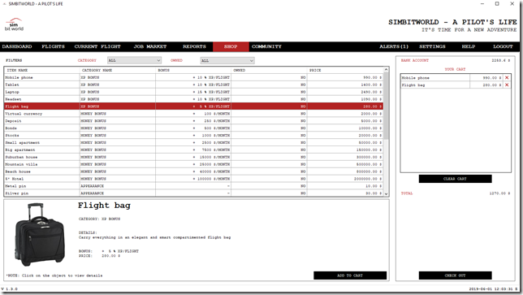Remove Mobile phone from cart with red X
The height and width of the screenshot is (295, 523).
(x=507, y=78)
